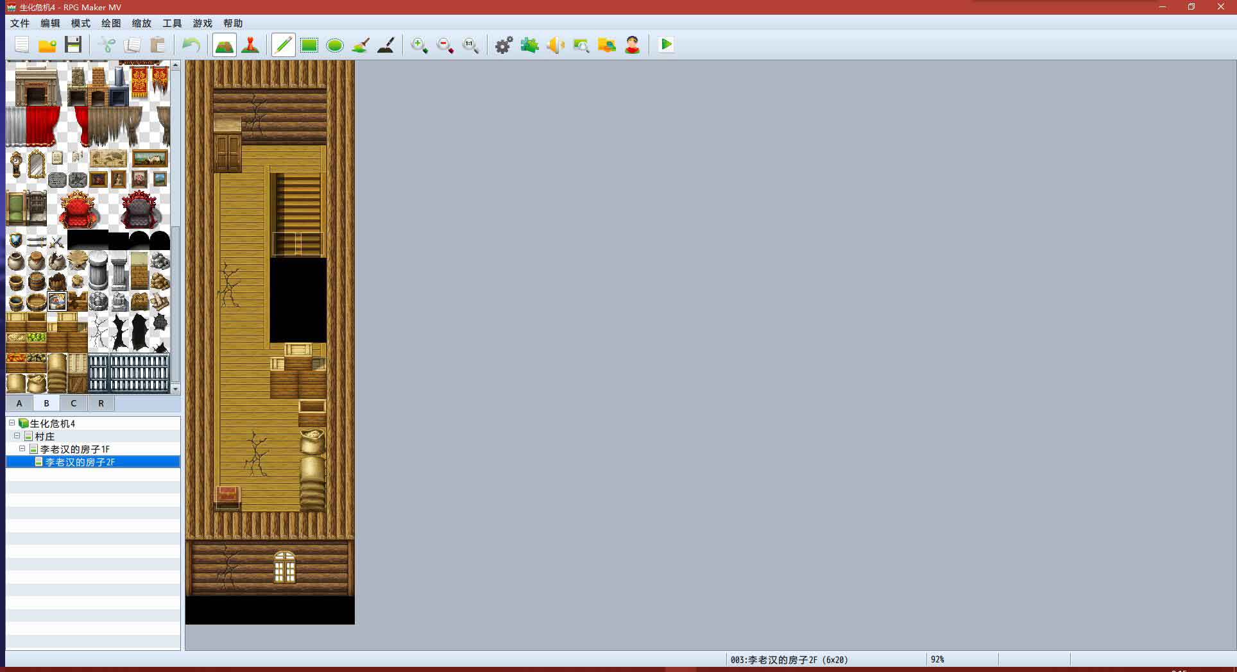Switch to Map editing mode
The image size is (1237, 672).
point(224,45)
